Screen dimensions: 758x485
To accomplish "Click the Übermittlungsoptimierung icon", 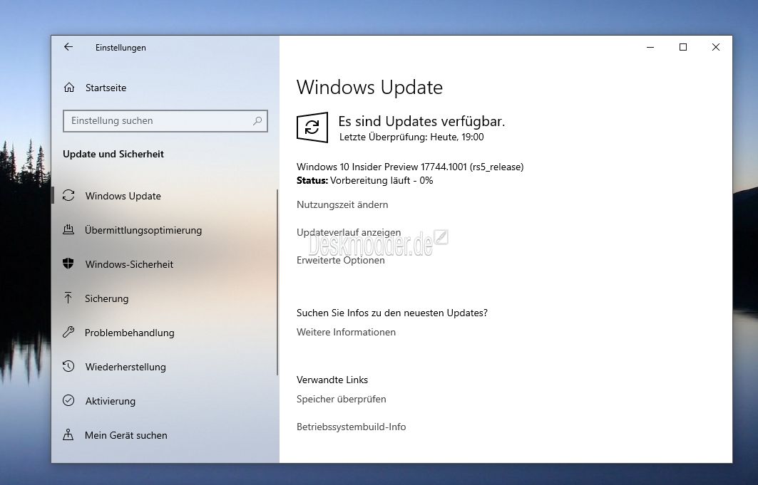I will pos(68,230).
